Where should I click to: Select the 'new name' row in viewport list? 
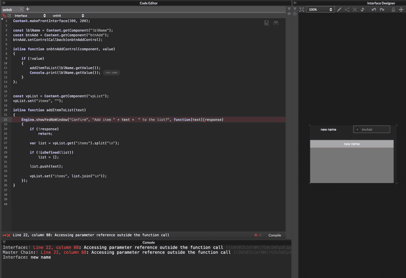click(x=352, y=144)
